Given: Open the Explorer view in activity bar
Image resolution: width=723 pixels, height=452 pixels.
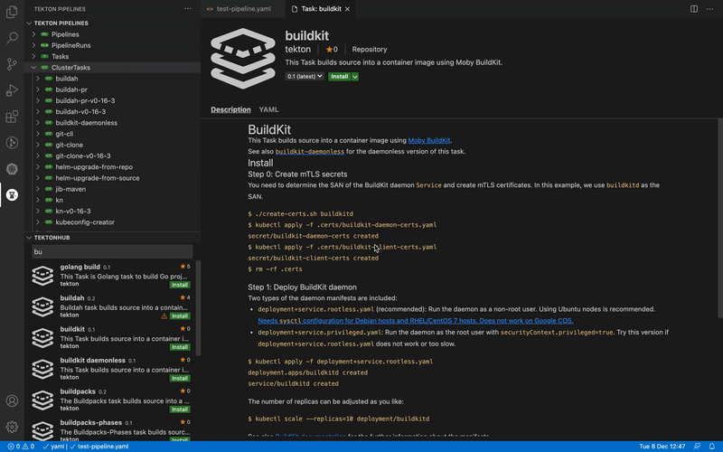Looking at the screenshot, I should (12, 12).
